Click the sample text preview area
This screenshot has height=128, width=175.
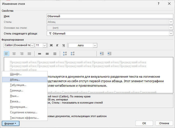click(x=88, y=75)
